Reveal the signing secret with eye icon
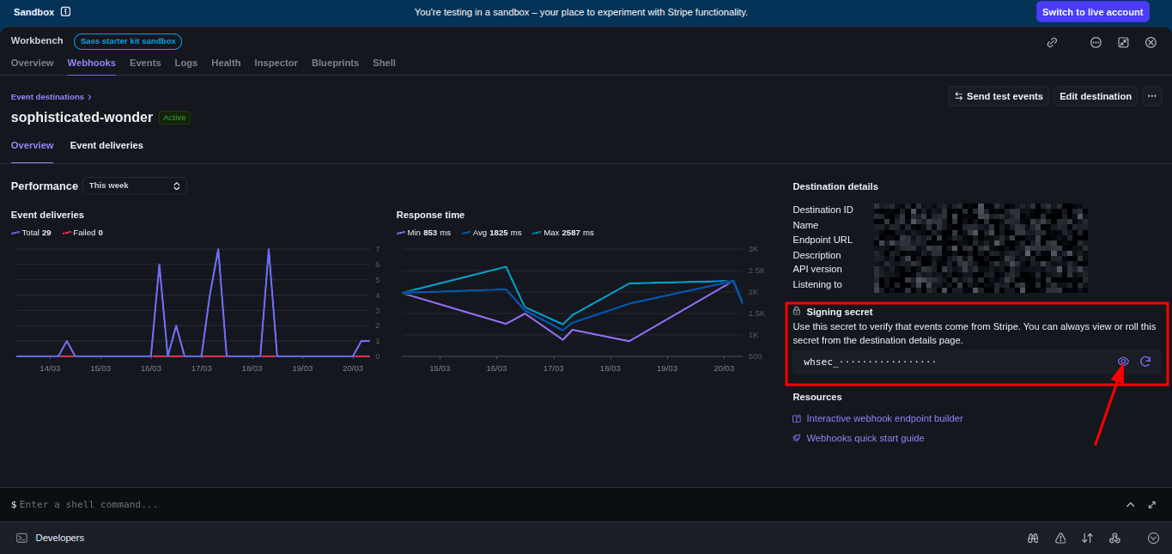 pyautogui.click(x=1123, y=362)
